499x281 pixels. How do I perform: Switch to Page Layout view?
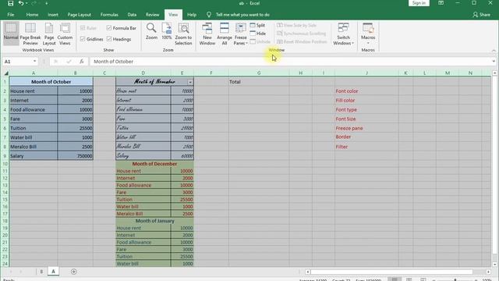click(49, 34)
